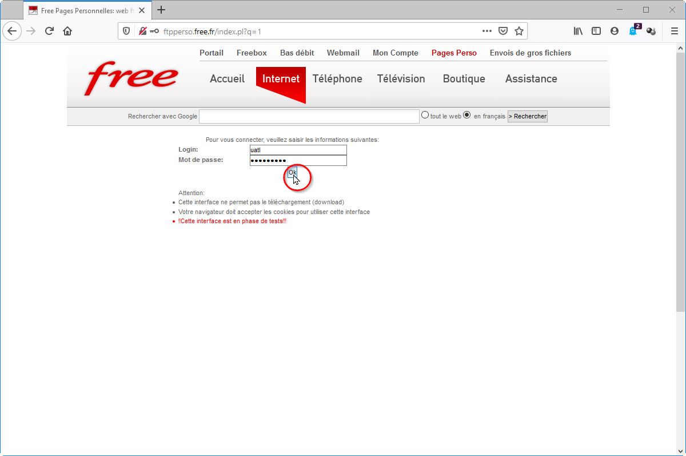Click the vertical page scrollbar
Viewport: 686px width, 456px height.
pyautogui.click(x=680, y=182)
